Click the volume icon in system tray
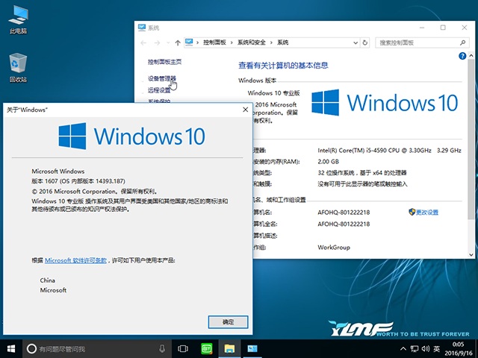The width and height of the screenshot is (478, 358). click(x=424, y=348)
